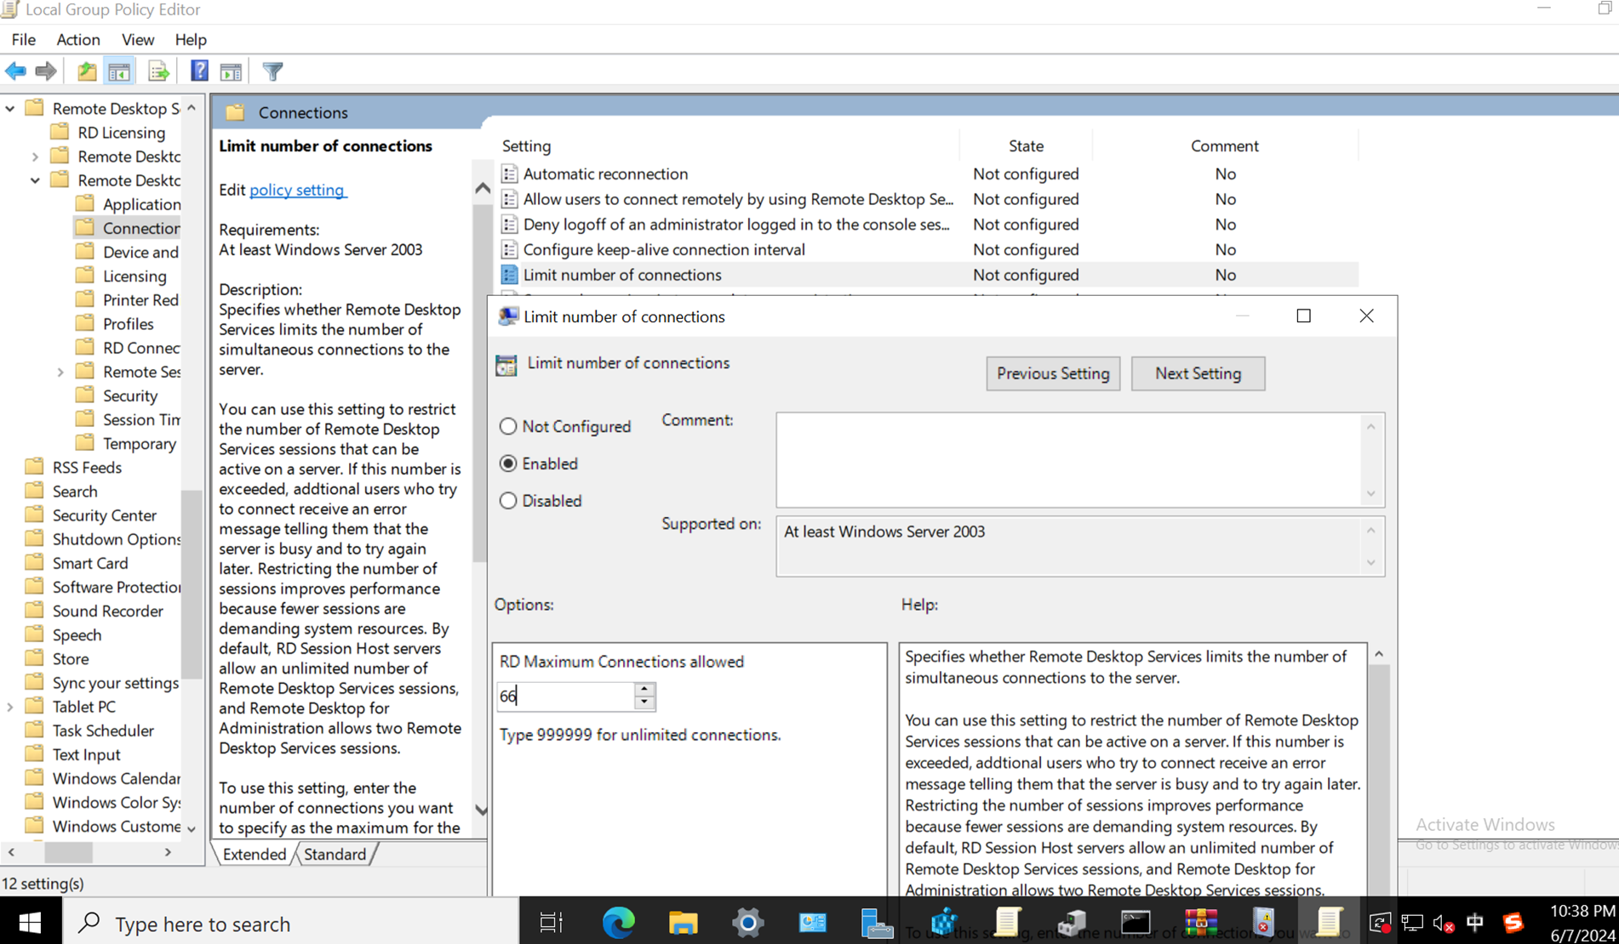
Task: Click the Sogou input method tray icon
Action: (1513, 923)
